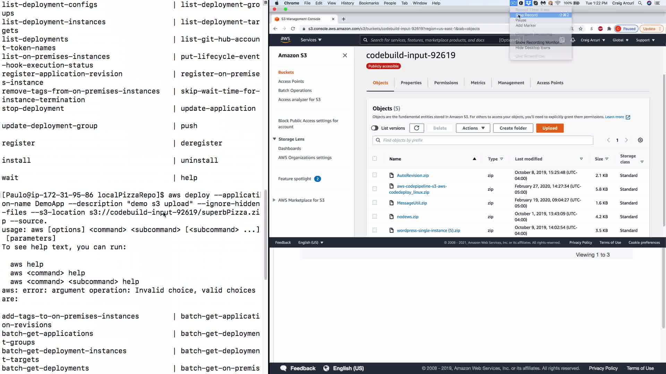
Task: Click the AWS logo home icon
Action: coord(285,39)
